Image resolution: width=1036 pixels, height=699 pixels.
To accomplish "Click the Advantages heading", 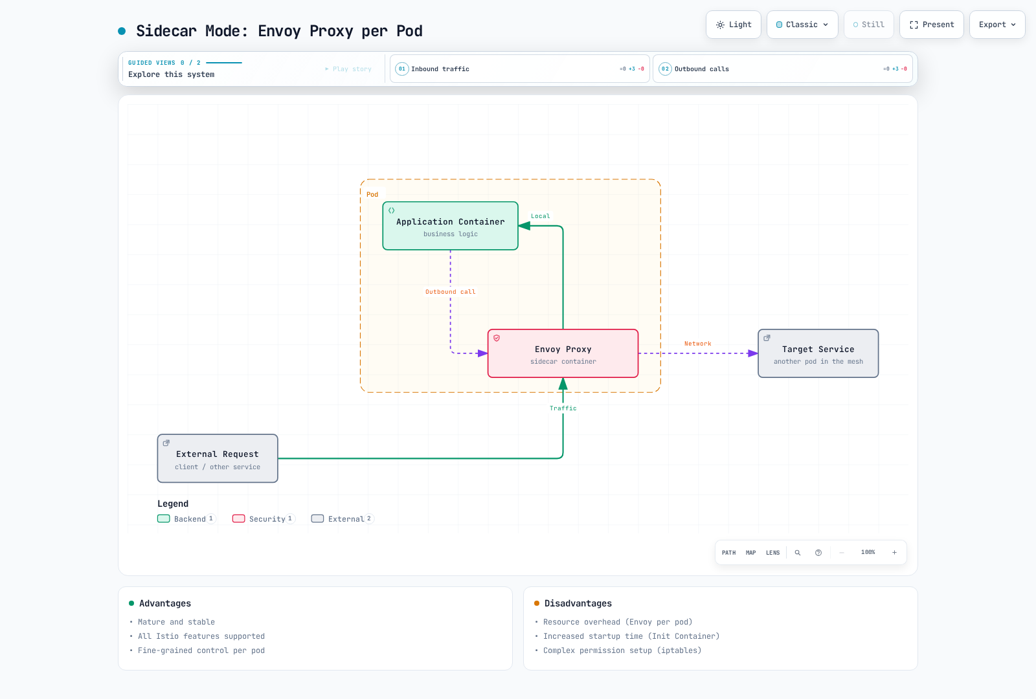I will point(165,603).
